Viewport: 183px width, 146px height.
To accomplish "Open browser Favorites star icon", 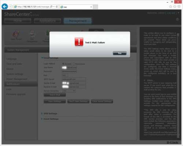I will [175, 7].
